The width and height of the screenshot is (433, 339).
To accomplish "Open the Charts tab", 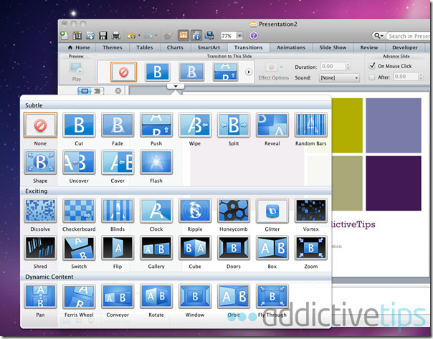I will tap(175, 47).
